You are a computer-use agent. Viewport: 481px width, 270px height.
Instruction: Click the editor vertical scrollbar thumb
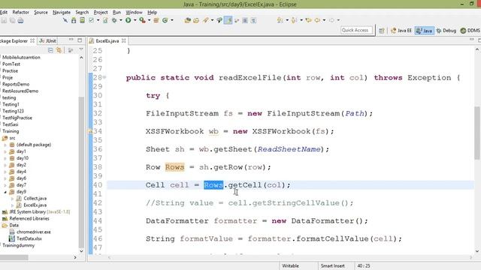[477, 133]
